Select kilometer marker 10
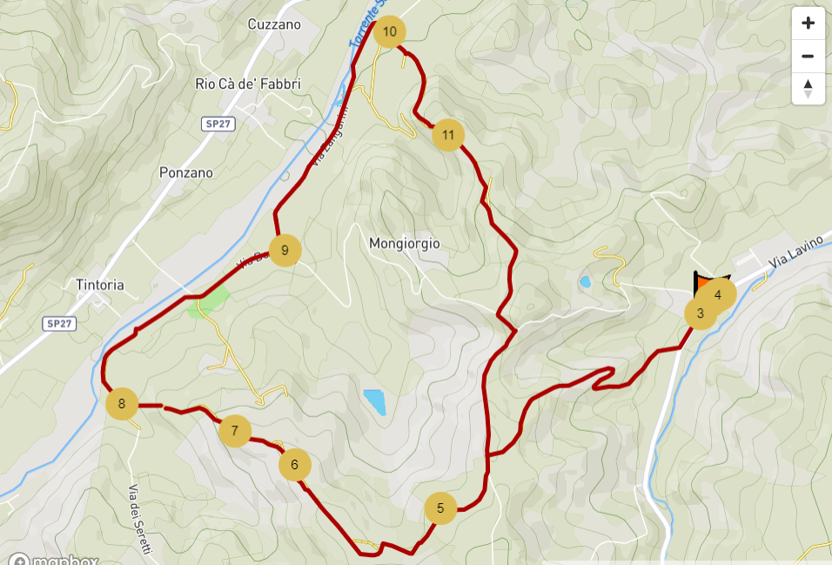This screenshot has height=565, width=832. point(390,32)
